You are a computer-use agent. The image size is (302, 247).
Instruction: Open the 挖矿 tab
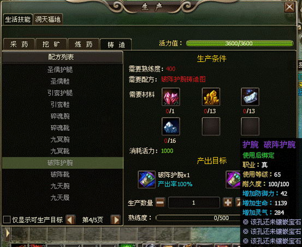point(51,44)
